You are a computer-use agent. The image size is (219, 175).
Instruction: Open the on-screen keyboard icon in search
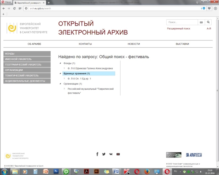coord(201,22)
